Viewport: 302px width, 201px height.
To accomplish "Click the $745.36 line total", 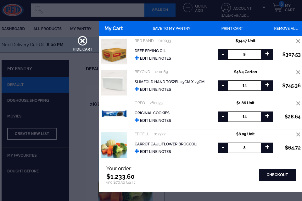I will (x=291, y=86).
